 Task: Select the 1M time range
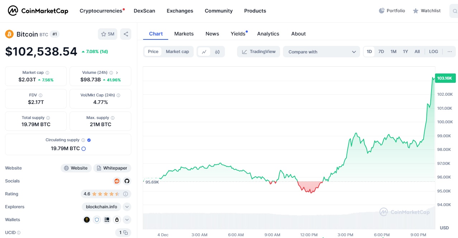coord(393,52)
